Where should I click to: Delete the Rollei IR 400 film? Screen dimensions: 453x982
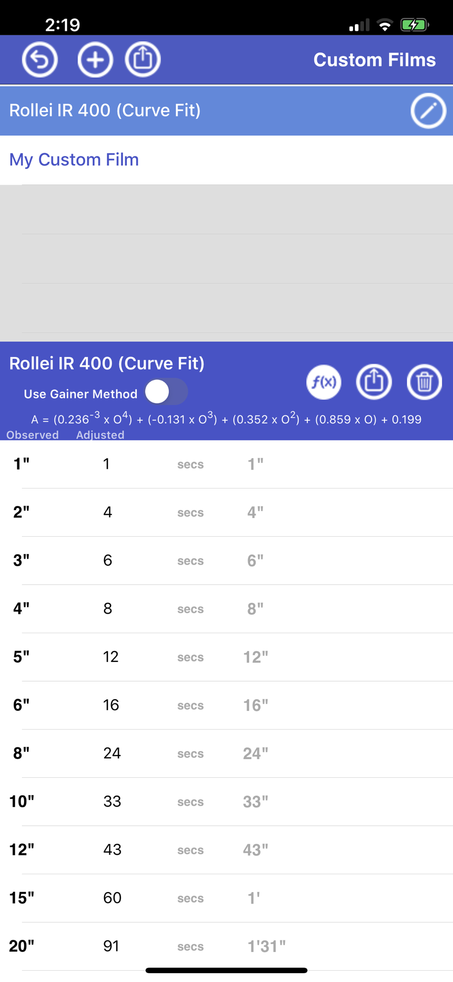424,382
